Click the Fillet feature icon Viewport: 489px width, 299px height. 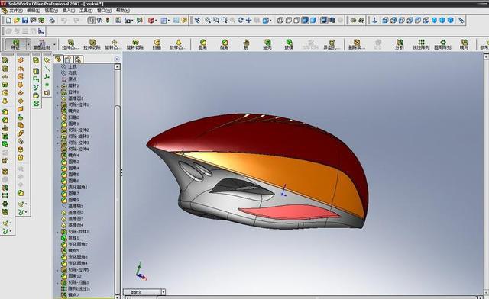(x=202, y=44)
